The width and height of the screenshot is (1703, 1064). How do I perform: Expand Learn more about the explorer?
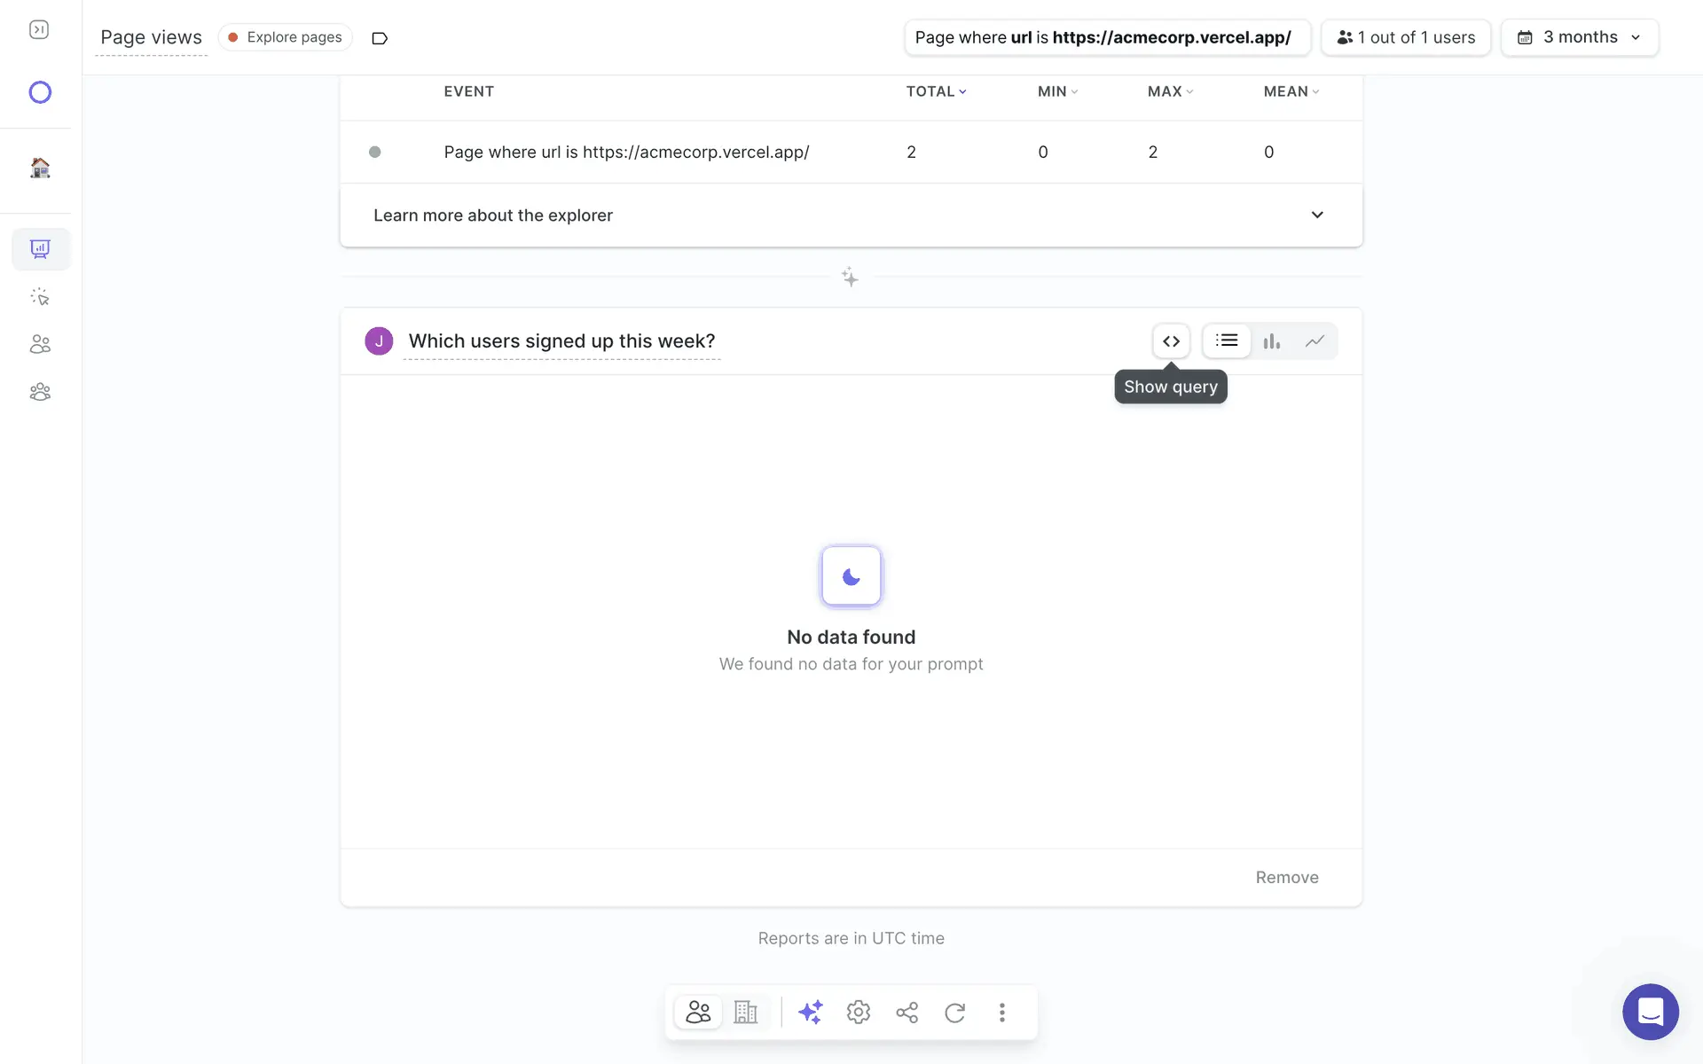851,215
